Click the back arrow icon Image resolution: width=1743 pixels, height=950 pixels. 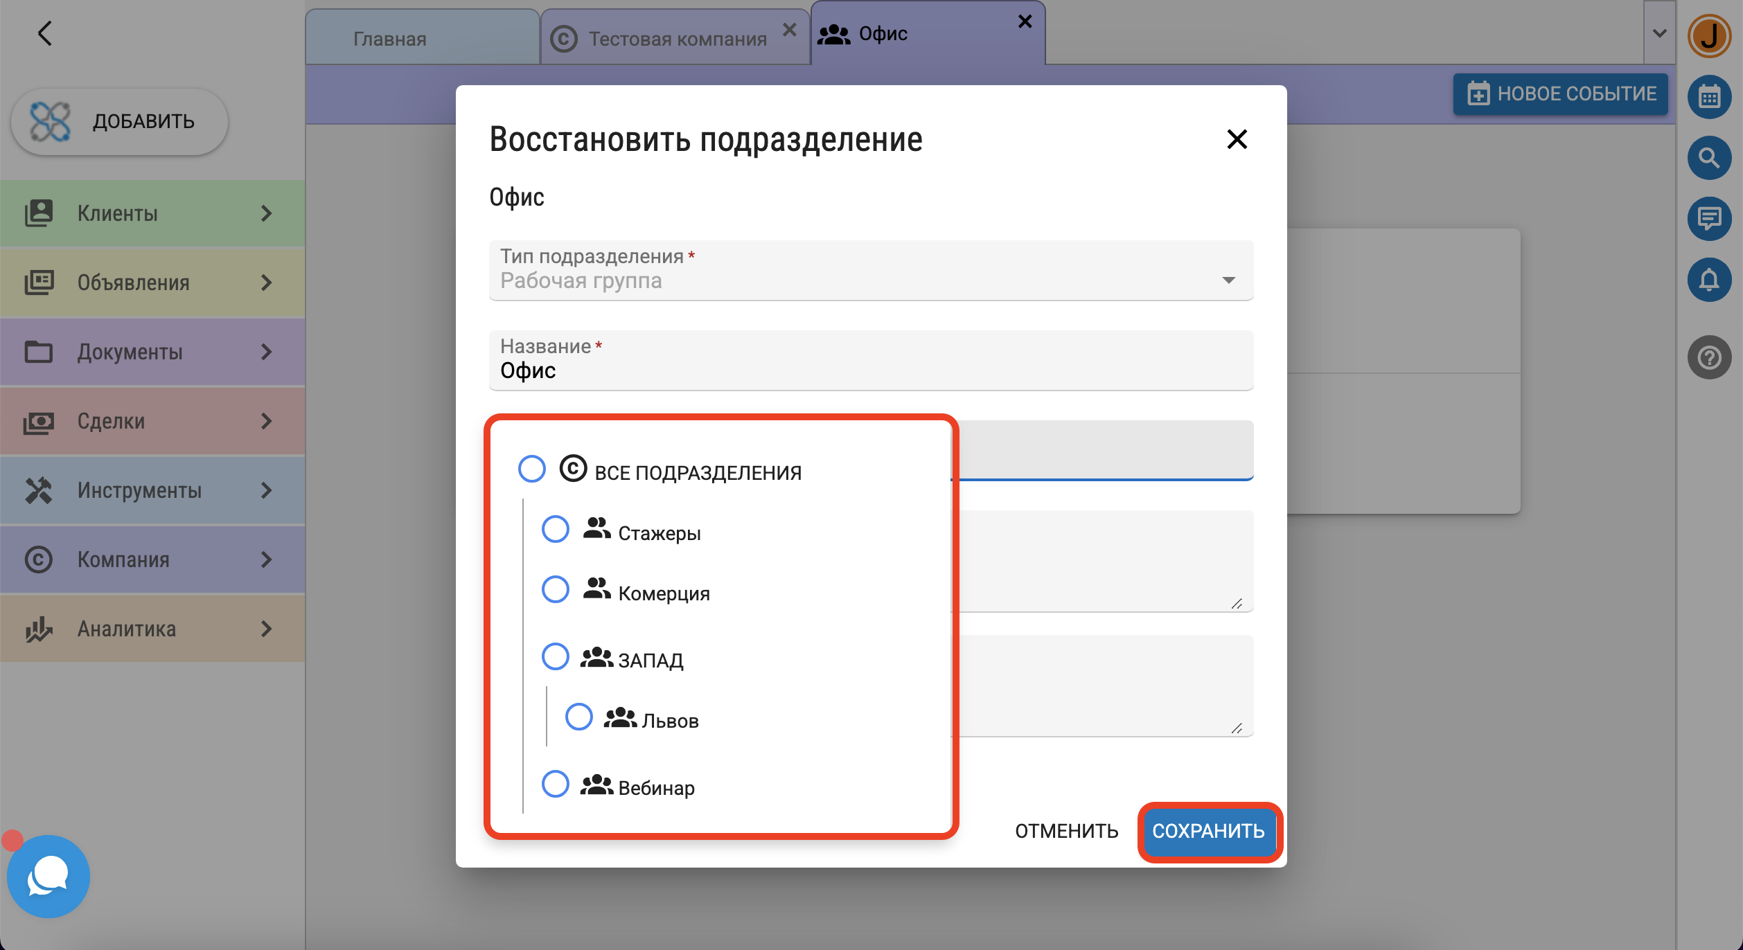(x=45, y=33)
